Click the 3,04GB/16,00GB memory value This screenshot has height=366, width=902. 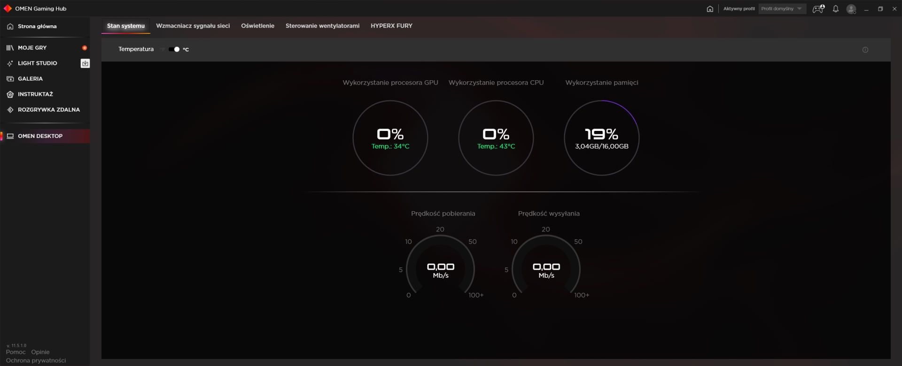[x=602, y=146]
